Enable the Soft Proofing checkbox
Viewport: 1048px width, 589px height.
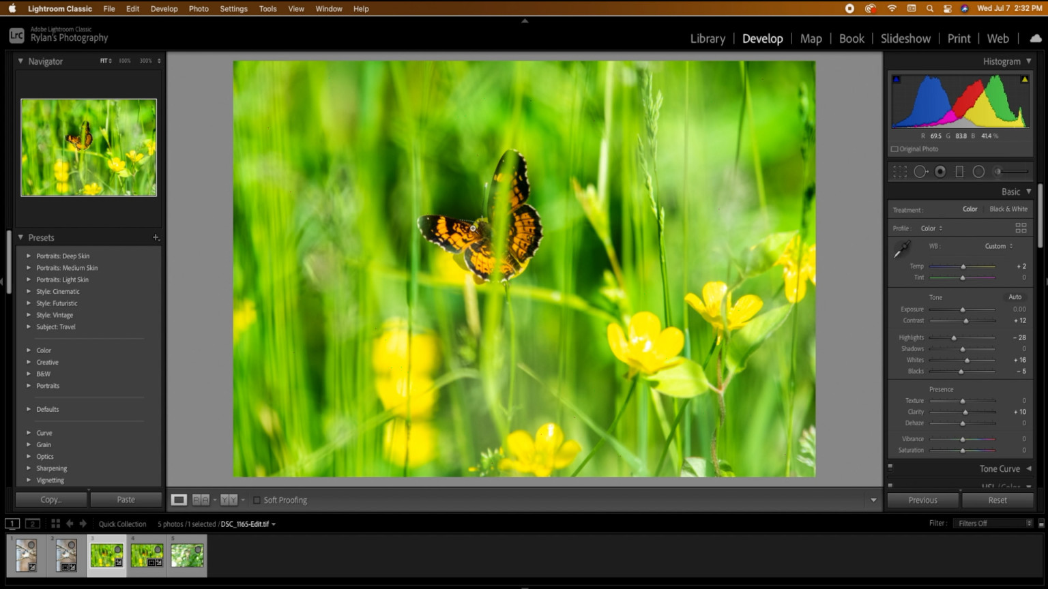click(x=257, y=500)
